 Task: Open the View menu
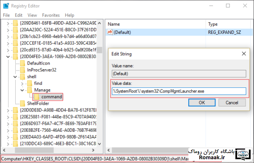[x=32, y=15]
